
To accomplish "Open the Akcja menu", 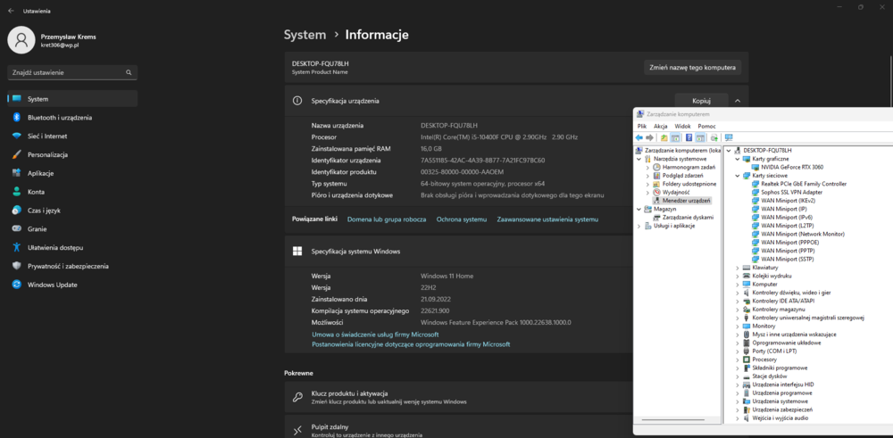I will [x=661, y=126].
